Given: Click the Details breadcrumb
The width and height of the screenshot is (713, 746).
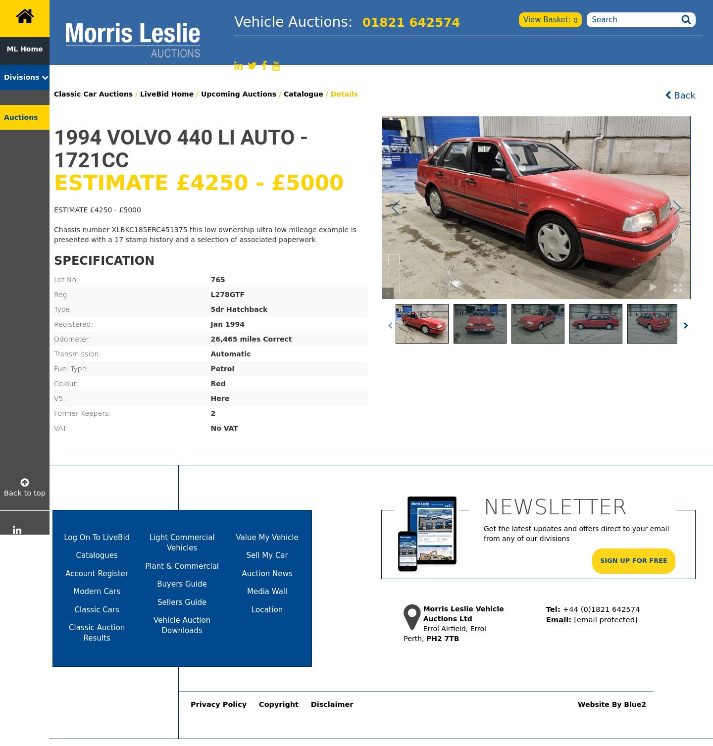Looking at the screenshot, I should (344, 94).
